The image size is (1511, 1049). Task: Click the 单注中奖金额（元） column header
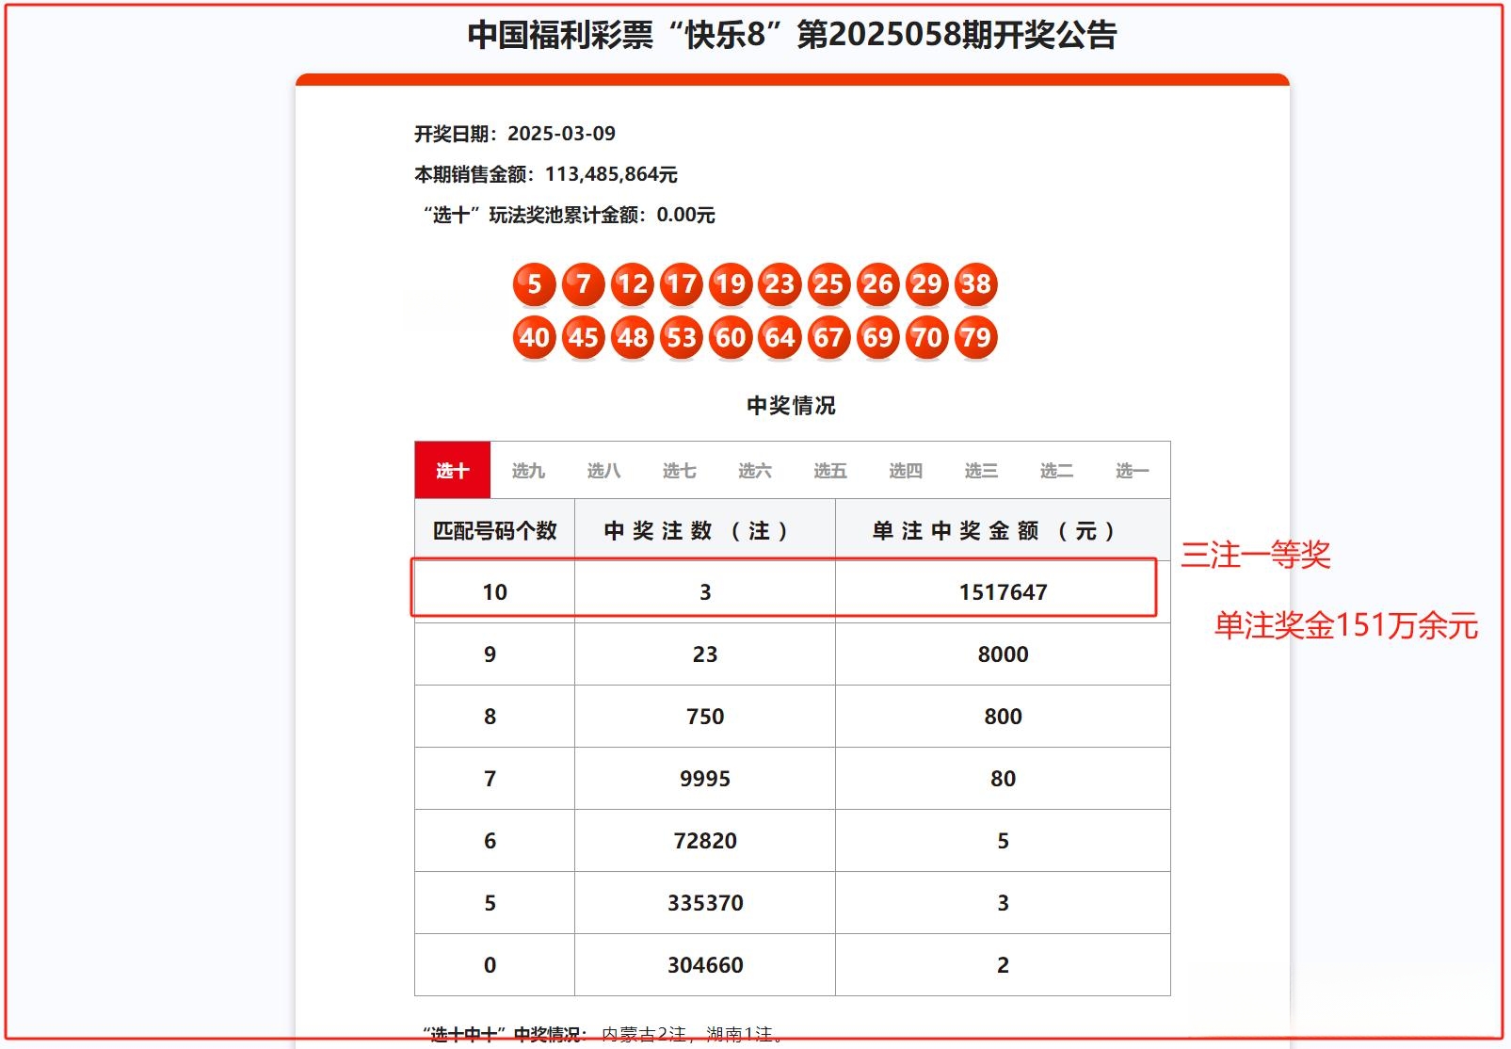1003,530
